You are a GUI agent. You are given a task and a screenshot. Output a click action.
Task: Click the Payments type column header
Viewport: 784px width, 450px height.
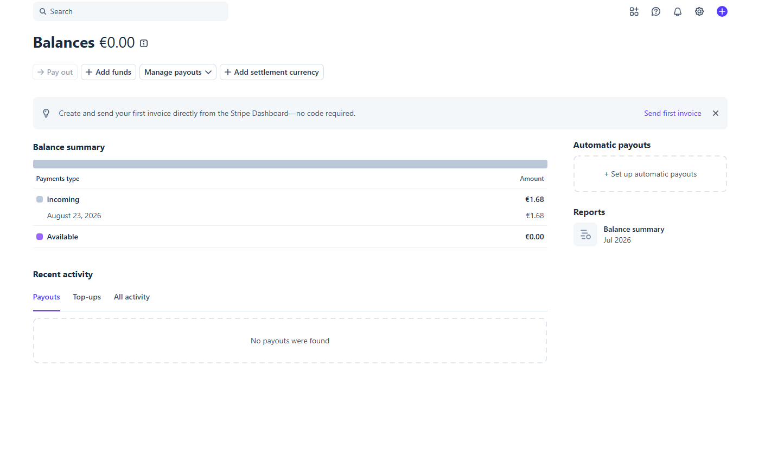58,179
